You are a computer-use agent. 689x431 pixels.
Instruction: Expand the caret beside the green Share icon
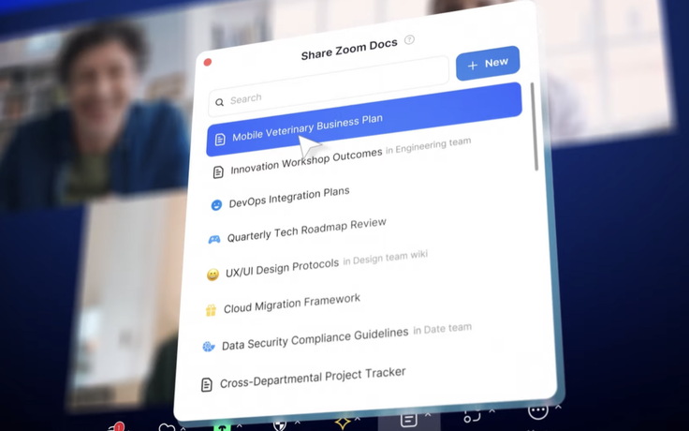click(x=239, y=425)
